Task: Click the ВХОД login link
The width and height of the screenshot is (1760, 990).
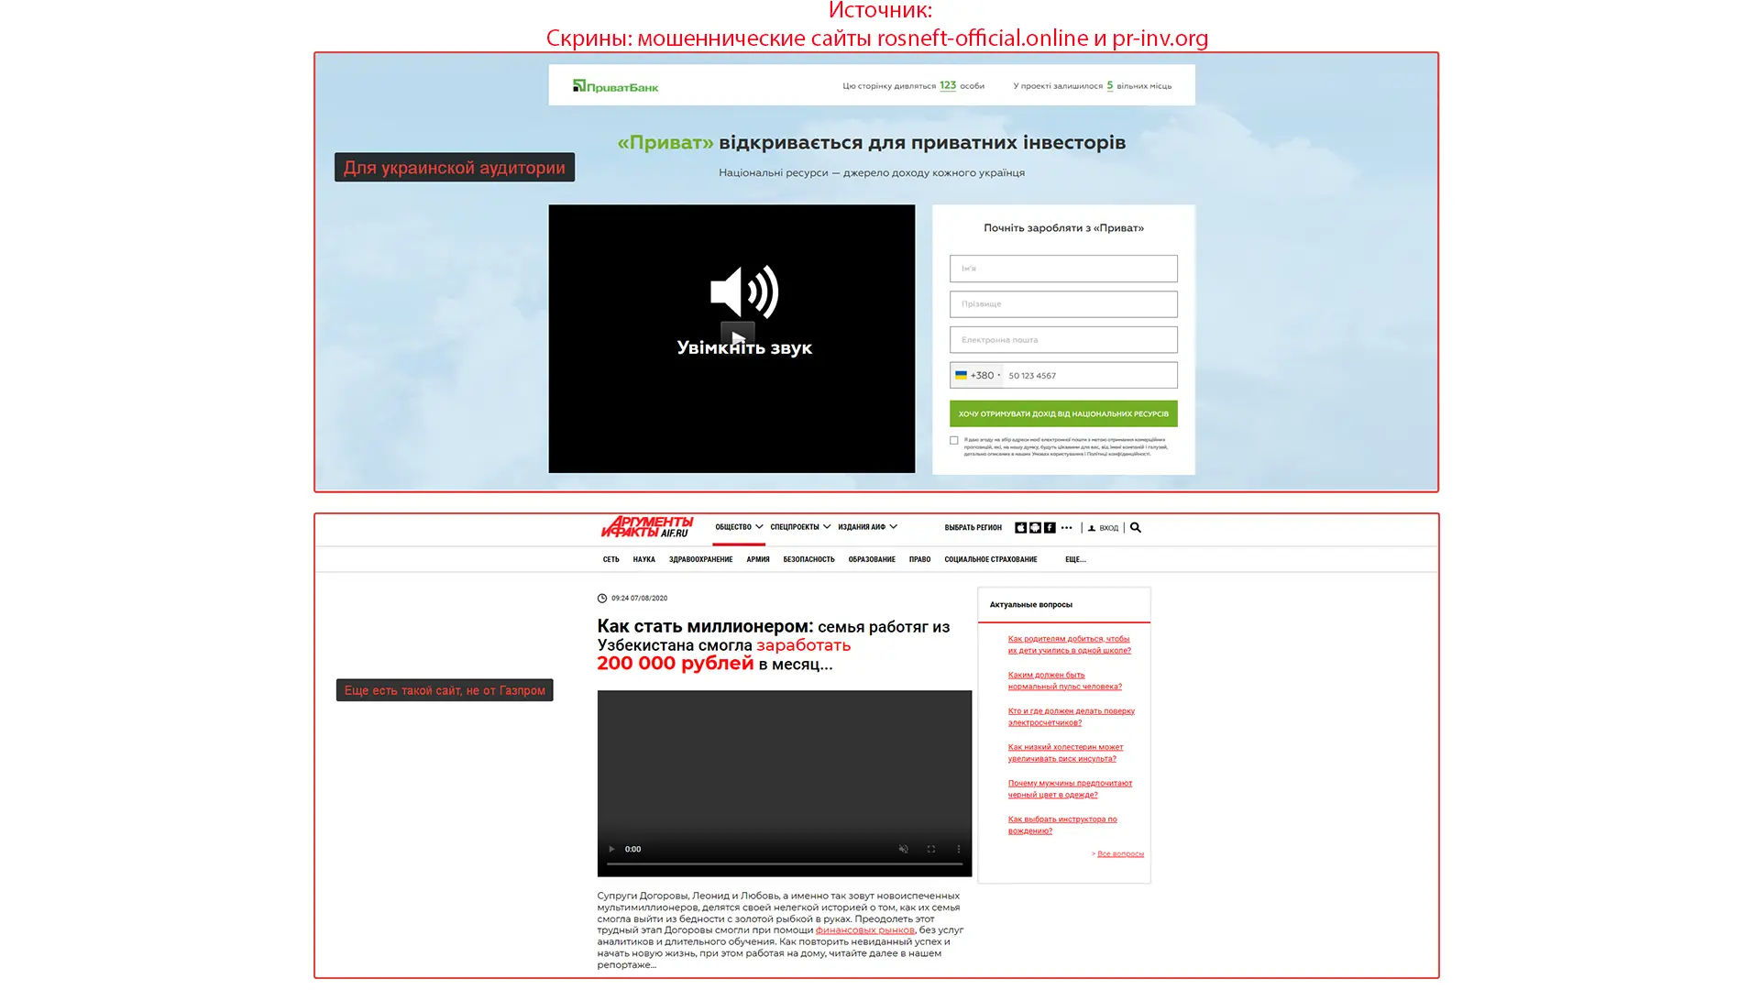Action: click(x=1109, y=528)
